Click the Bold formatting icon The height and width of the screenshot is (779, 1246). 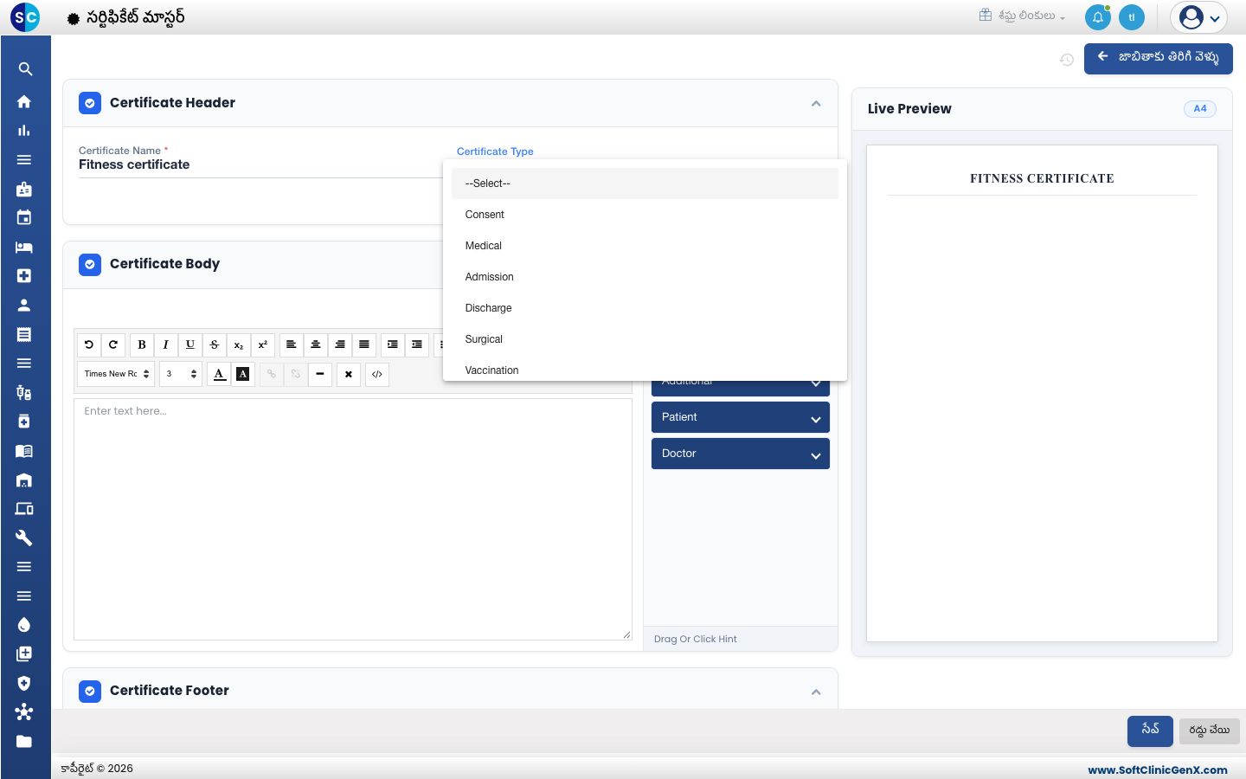coord(142,344)
